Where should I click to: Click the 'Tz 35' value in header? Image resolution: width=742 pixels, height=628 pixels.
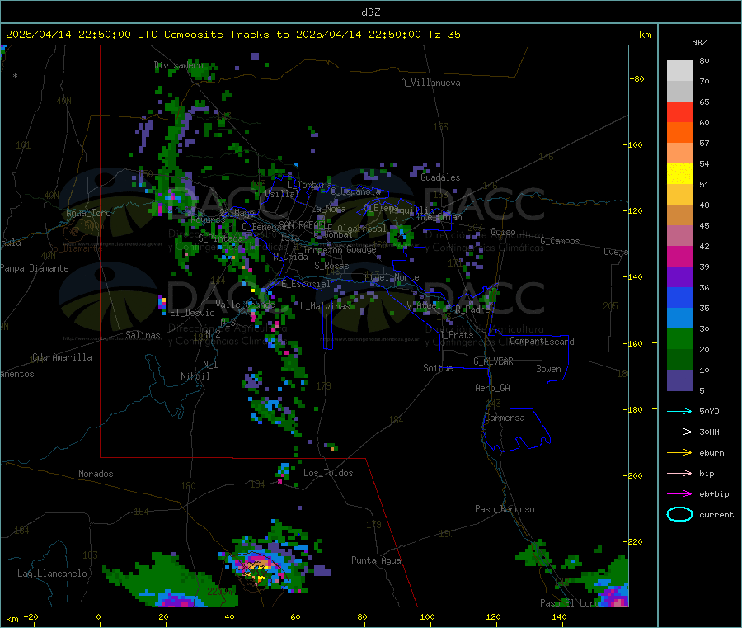point(444,35)
